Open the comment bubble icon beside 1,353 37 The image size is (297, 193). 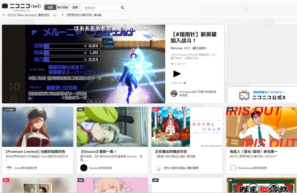point(184,83)
